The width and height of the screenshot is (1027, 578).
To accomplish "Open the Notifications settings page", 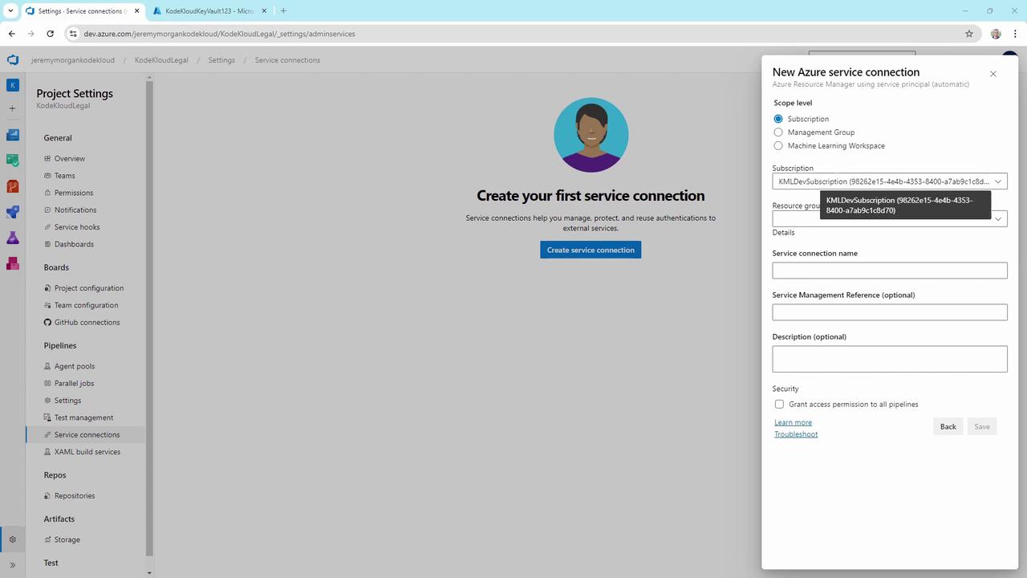I will click(75, 210).
